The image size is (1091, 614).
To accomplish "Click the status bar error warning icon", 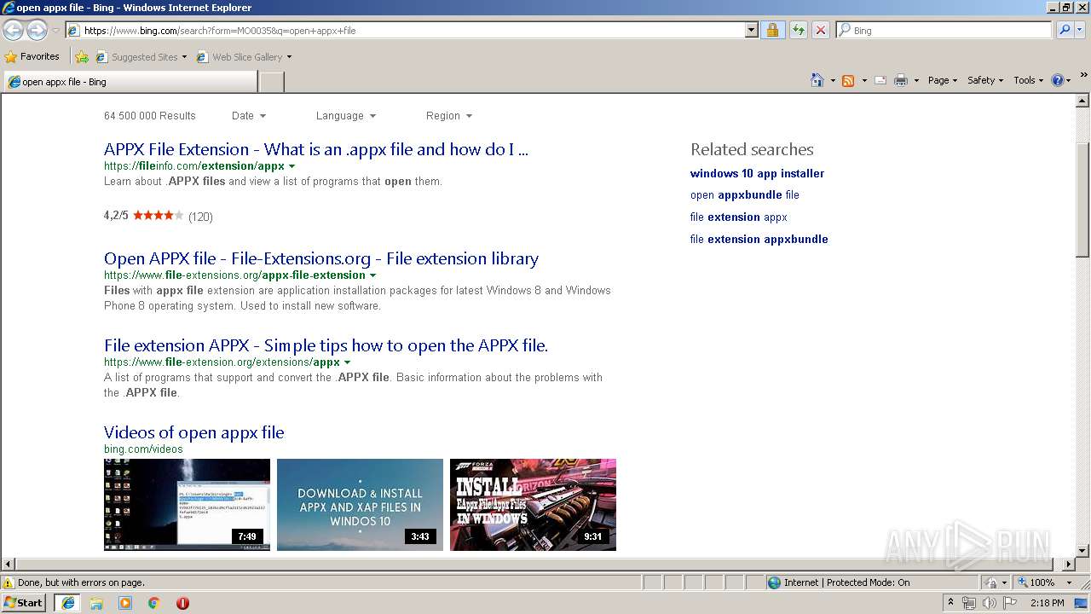I will coord(9,582).
